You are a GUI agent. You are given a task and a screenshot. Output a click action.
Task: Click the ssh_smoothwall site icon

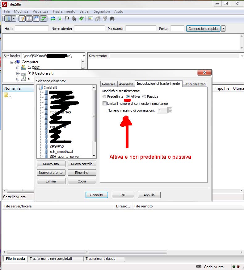click(46, 152)
